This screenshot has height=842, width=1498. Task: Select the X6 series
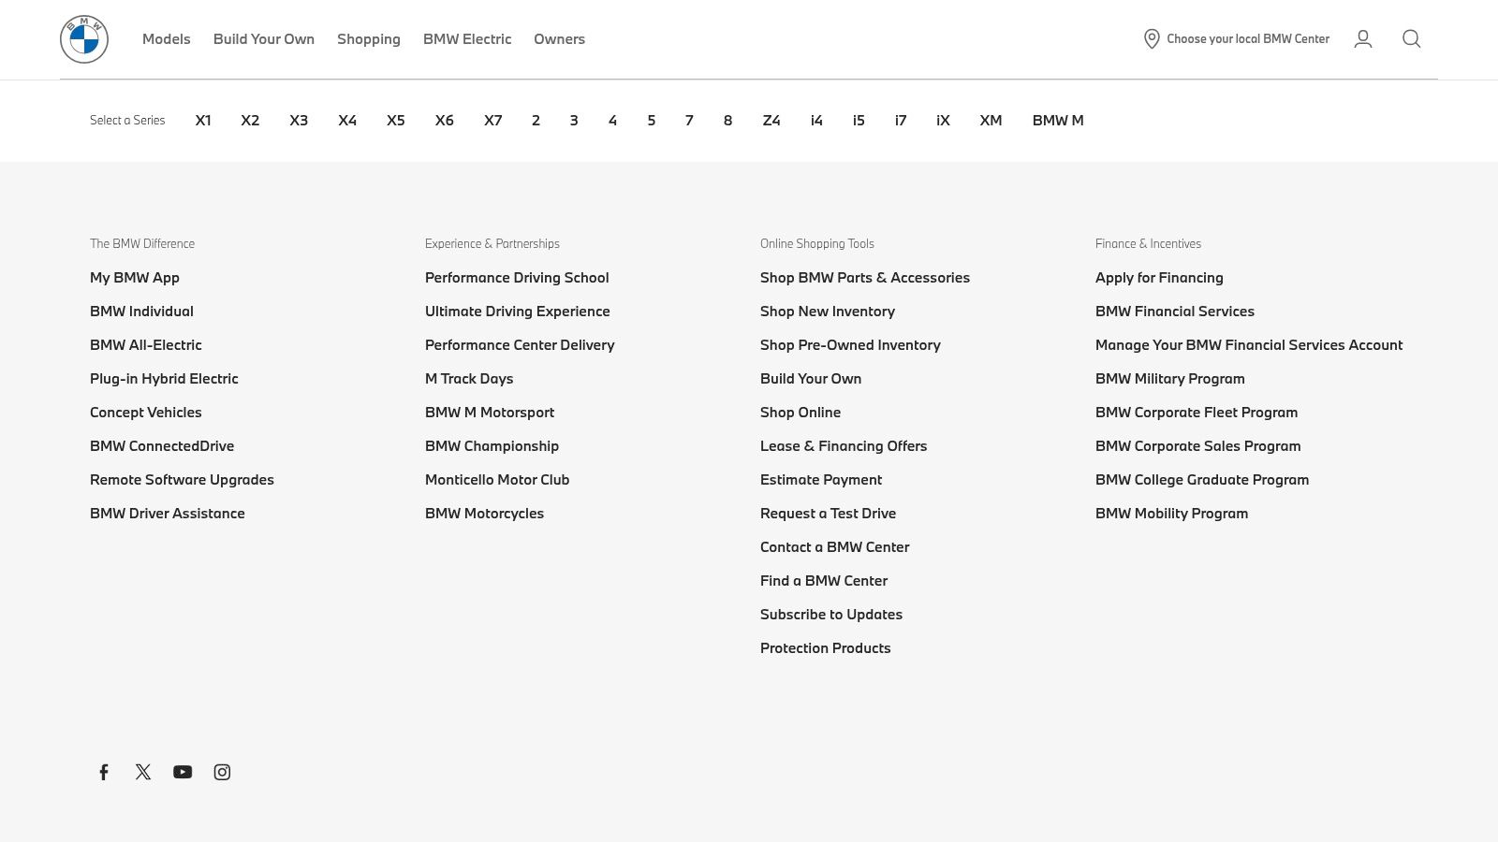[445, 121]
